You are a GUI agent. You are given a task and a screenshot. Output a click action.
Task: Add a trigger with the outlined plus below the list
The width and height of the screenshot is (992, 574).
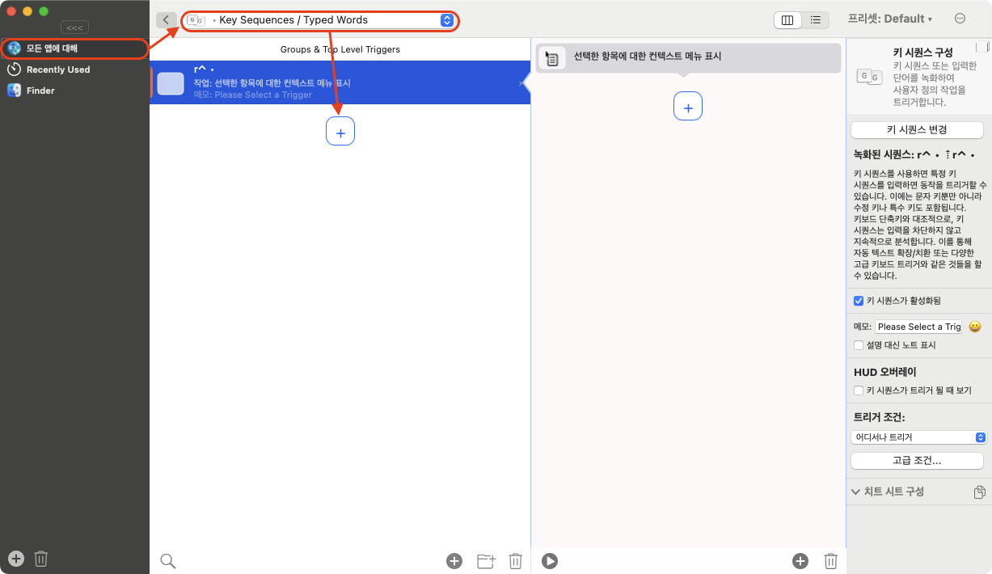(x=340, y=131)
